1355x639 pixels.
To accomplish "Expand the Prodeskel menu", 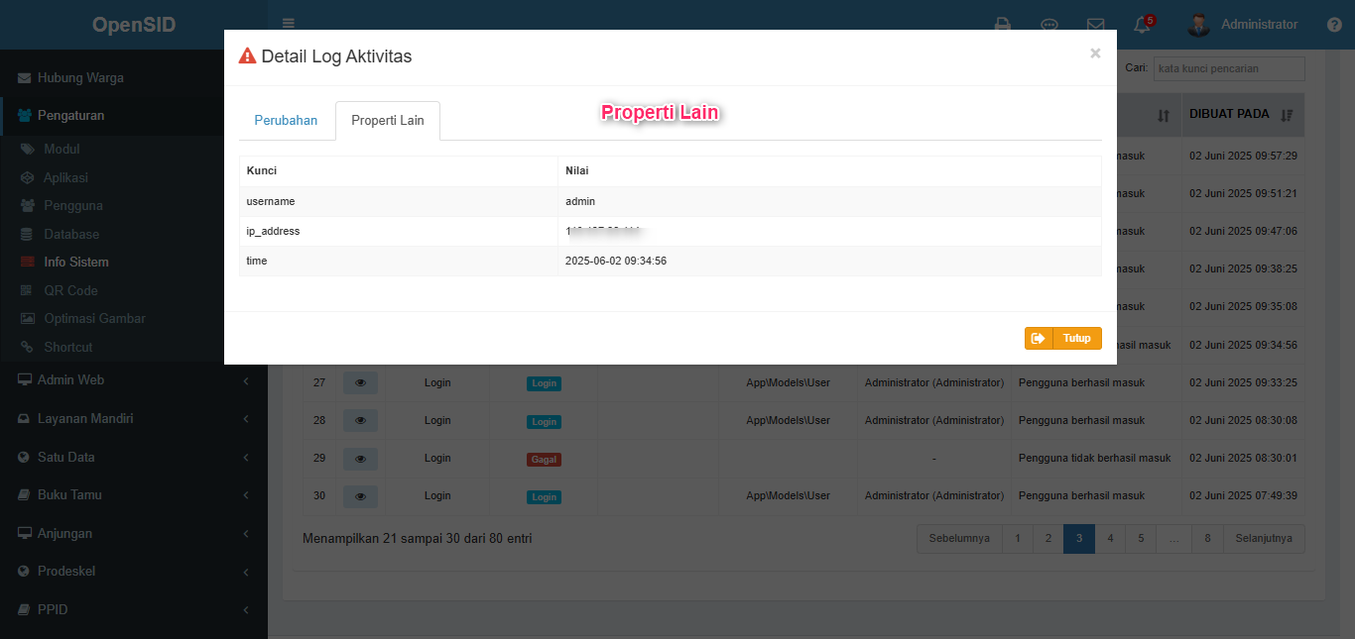I will [134, 571].
